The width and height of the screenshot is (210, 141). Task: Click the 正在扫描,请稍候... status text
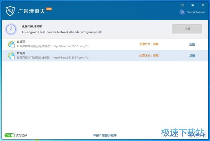pos(33,26)
